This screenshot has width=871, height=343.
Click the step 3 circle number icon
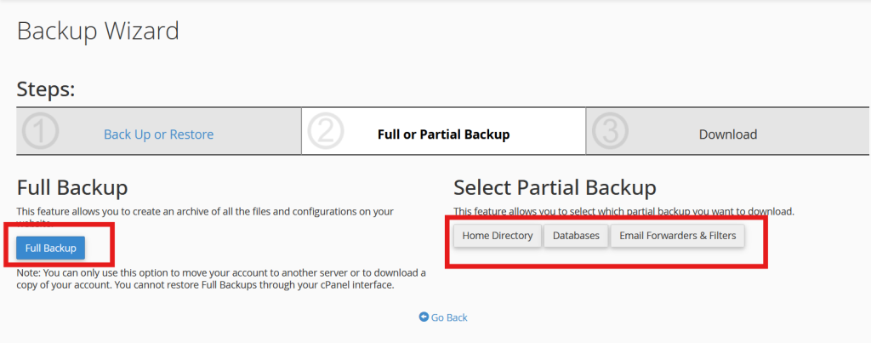[609, 131]
